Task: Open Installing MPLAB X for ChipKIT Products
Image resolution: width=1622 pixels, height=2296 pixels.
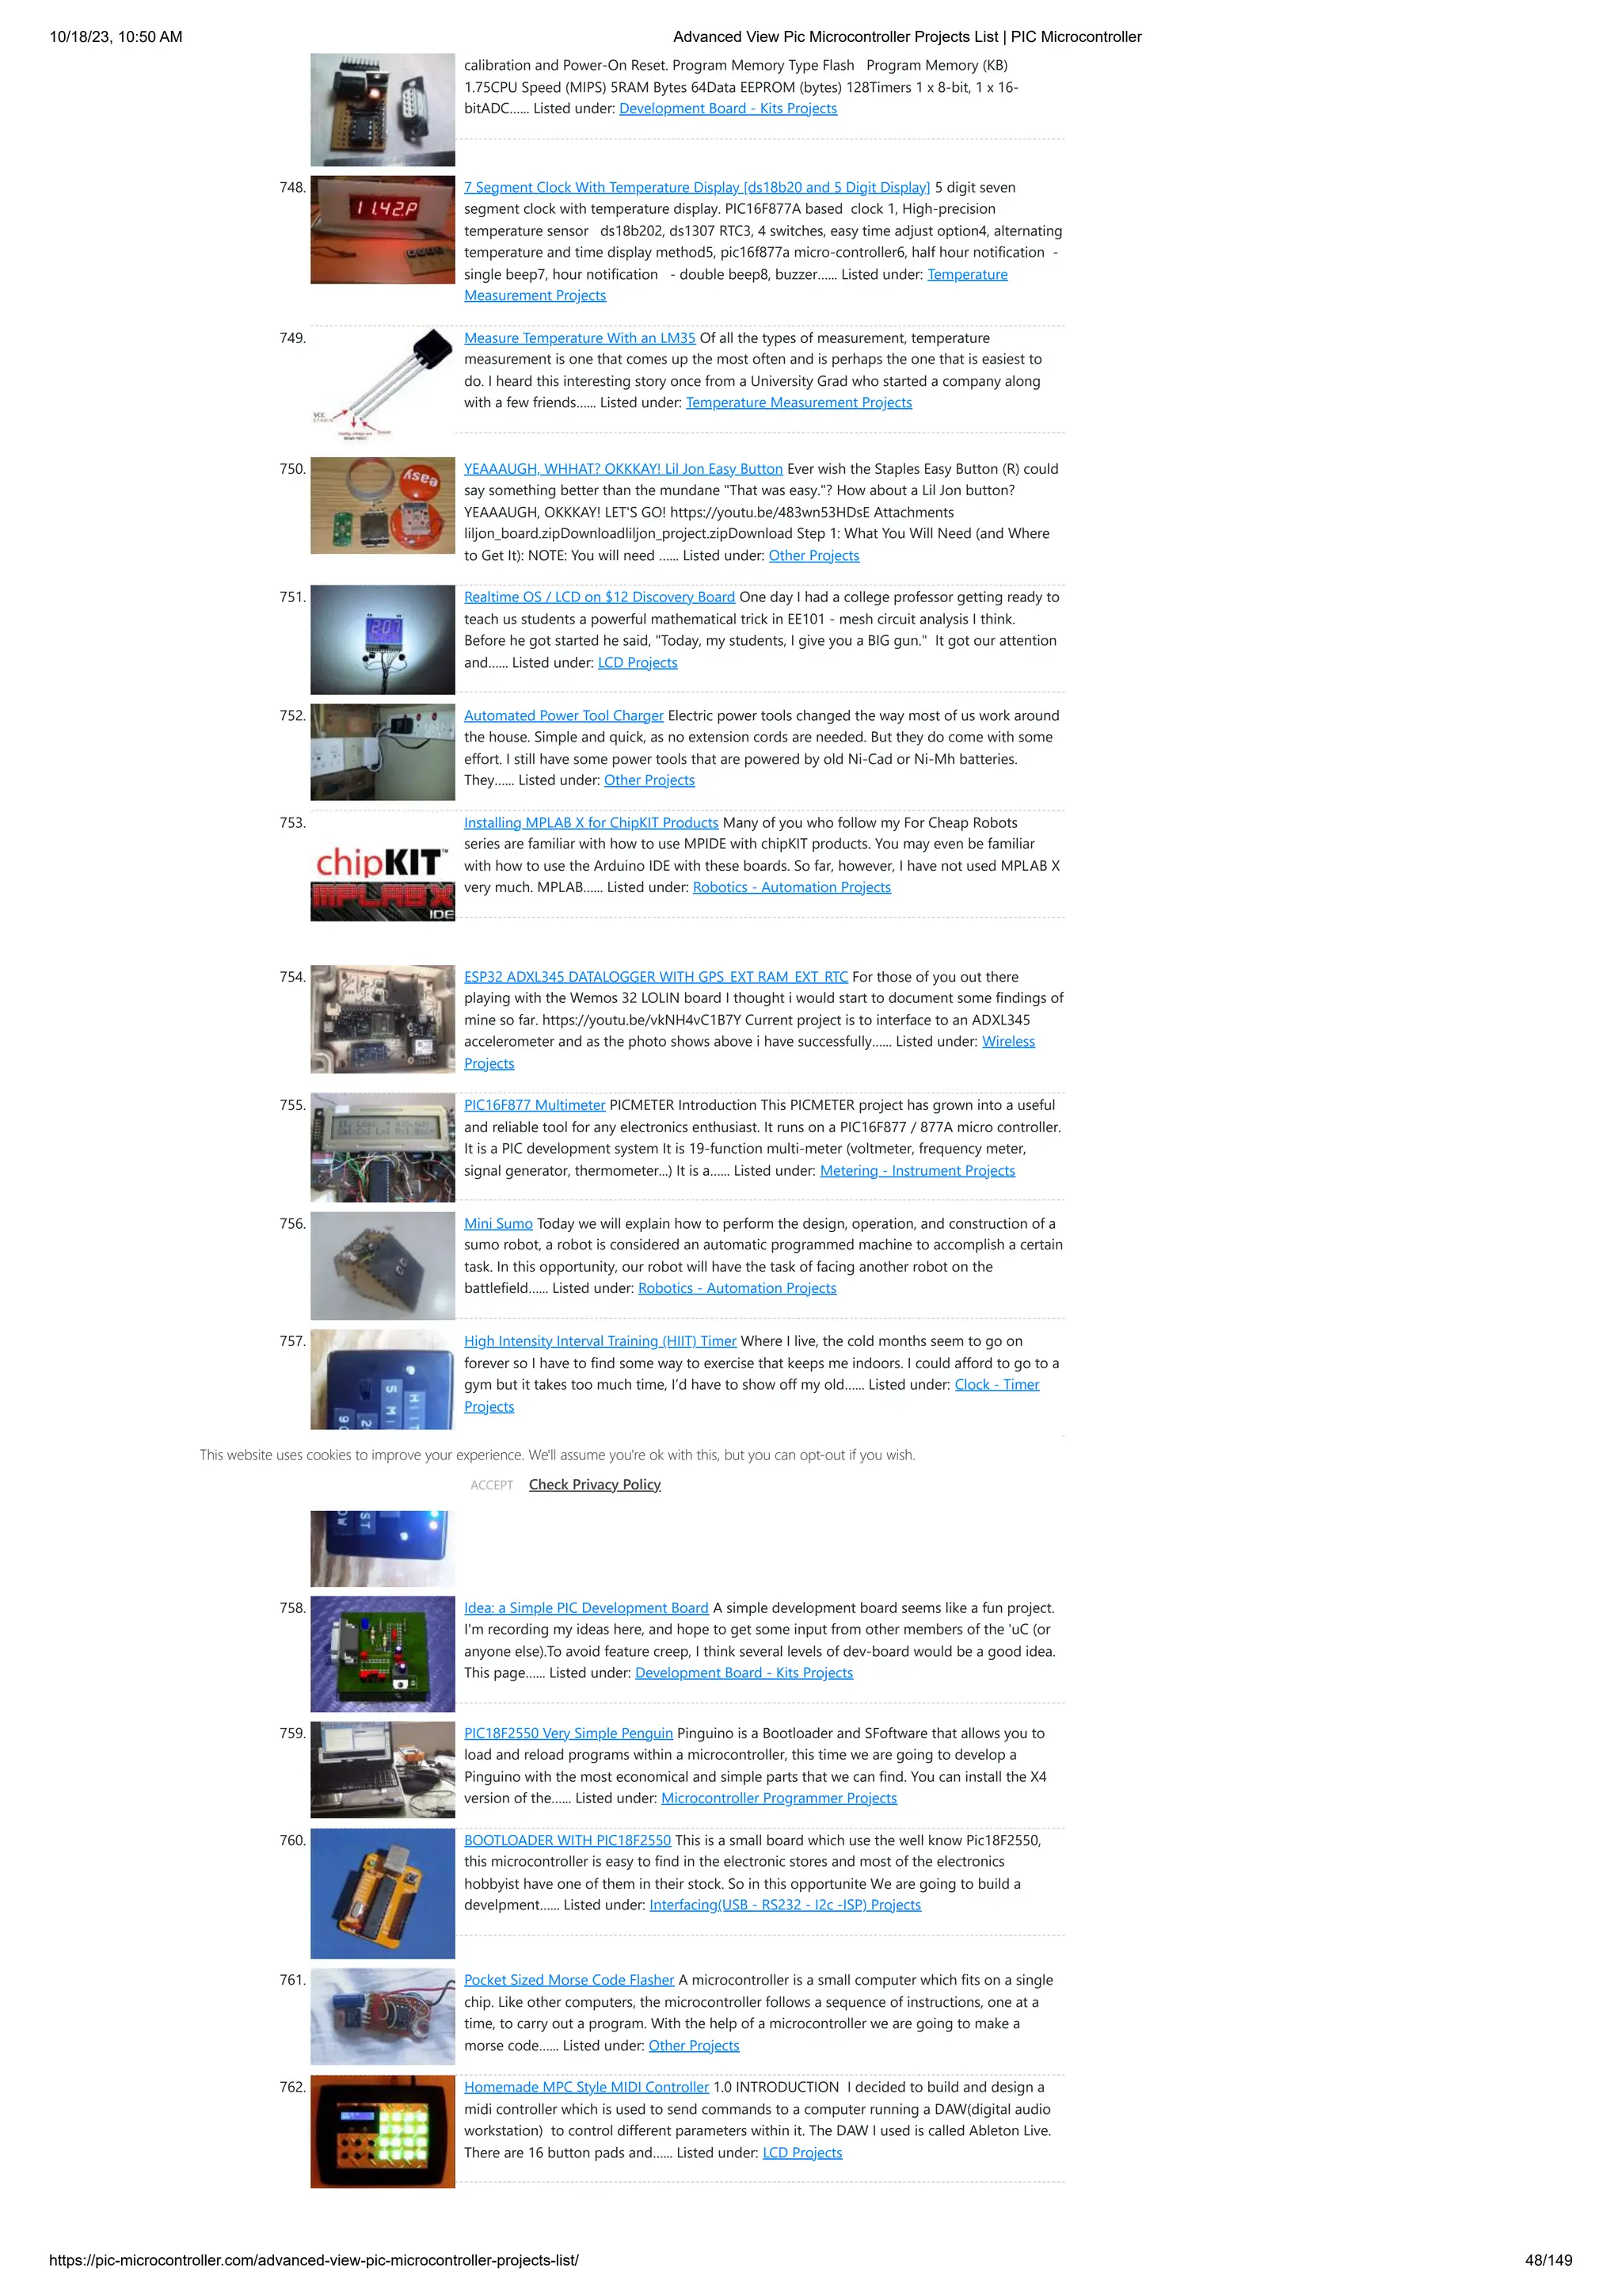Action: (x=591, y=823)
